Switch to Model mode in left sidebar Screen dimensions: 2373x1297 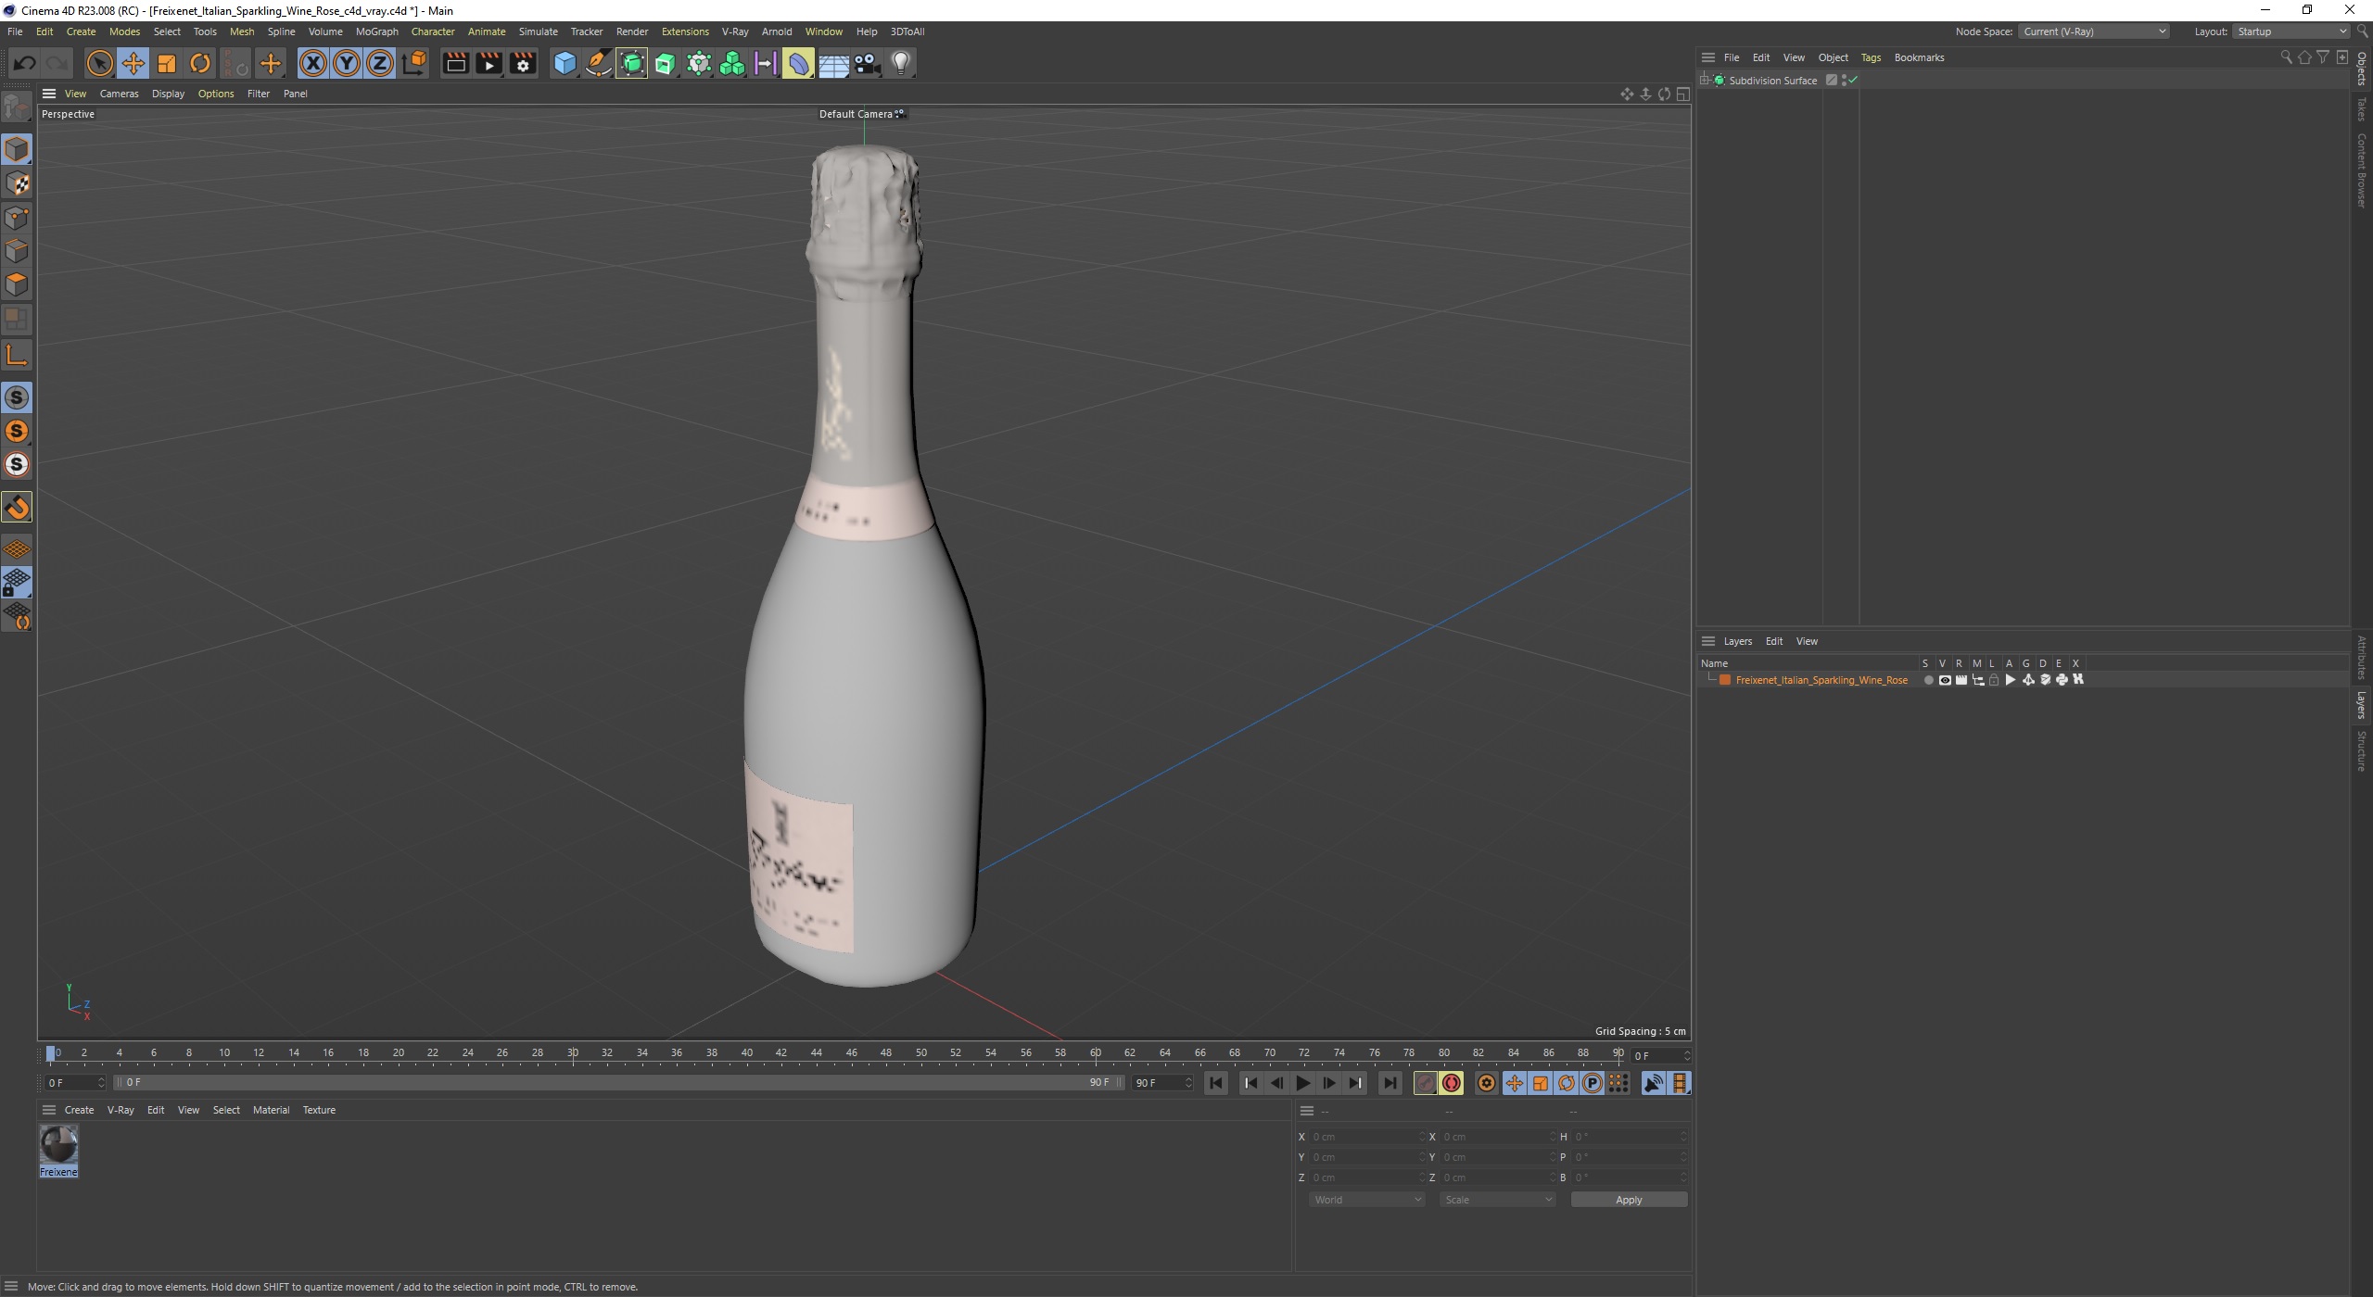pos(17,148)
